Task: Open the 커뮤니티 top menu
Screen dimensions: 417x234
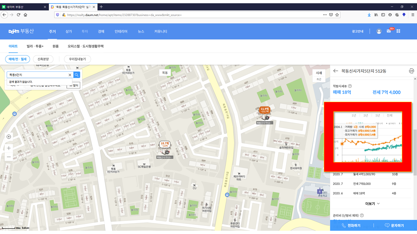Action: point(161,31)
